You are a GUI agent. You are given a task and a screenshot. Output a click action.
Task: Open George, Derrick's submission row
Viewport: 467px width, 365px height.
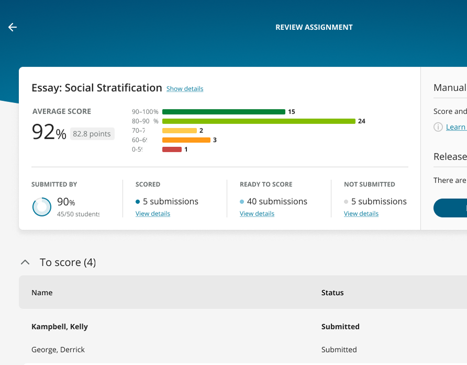point(243,349)
